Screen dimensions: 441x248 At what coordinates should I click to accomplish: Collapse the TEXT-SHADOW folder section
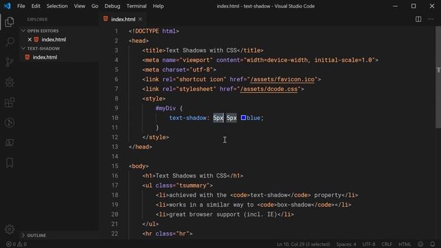[23, 48]
